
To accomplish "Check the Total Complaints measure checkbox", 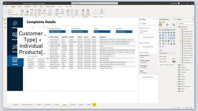I will [181, 55].
